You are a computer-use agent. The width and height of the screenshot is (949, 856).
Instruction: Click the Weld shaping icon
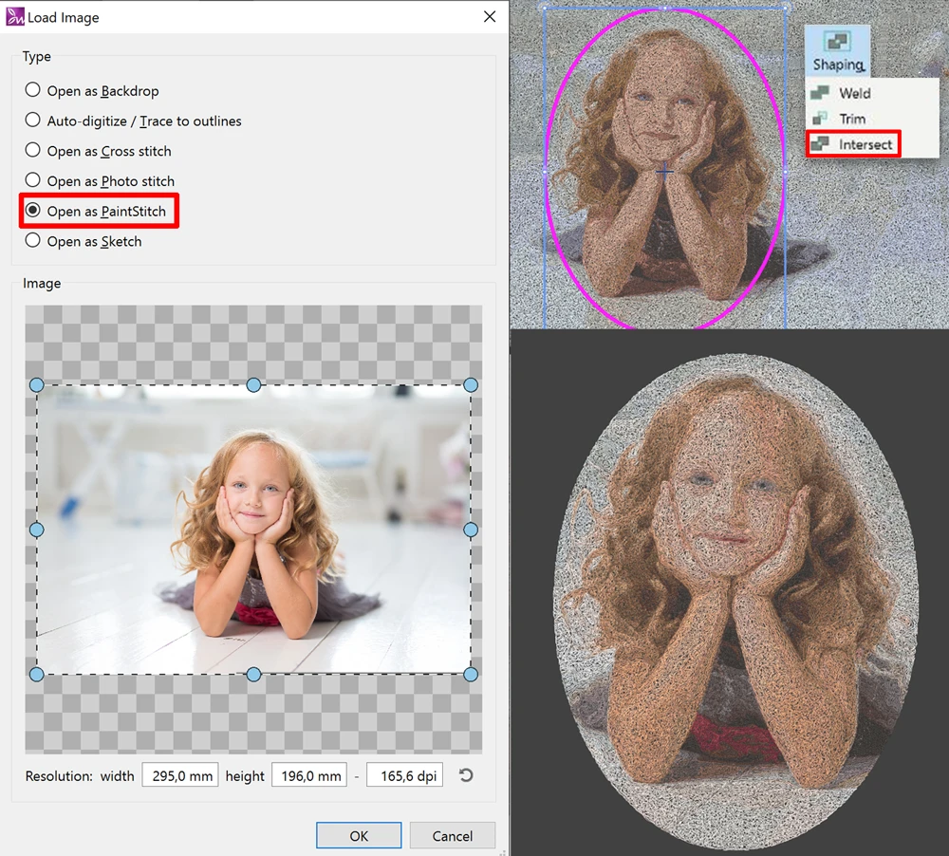click(819, 93)
